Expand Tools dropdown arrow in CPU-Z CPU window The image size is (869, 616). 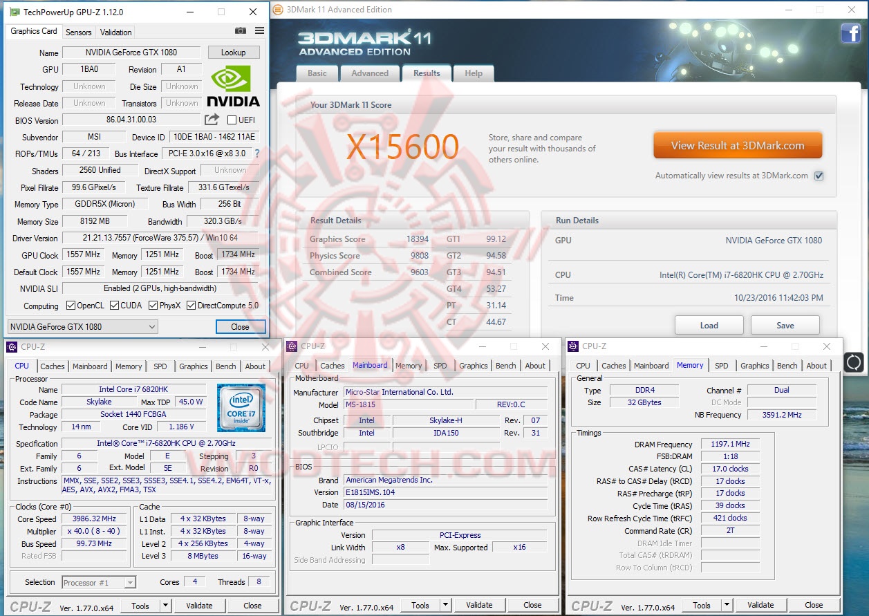(165, 606)
